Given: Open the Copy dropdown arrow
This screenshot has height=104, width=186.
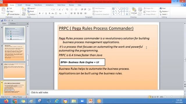Looking at the screenshot, I should [14, 12].
